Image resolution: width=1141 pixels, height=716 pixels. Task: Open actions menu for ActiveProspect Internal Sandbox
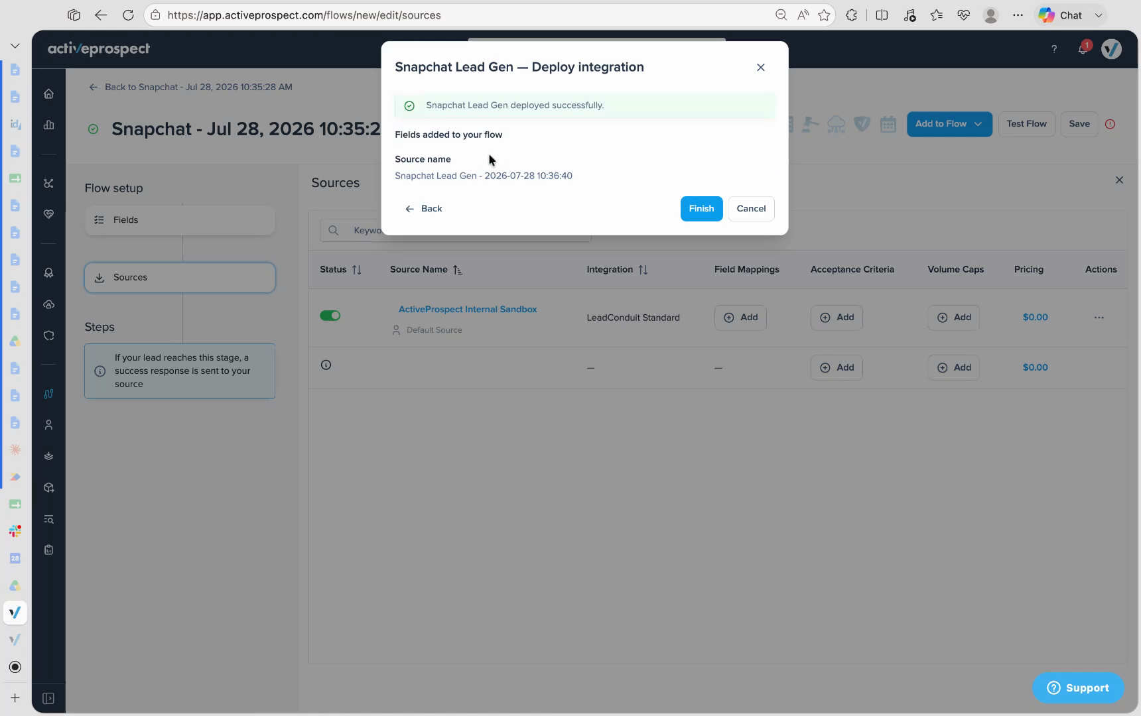coord(1099,318)
